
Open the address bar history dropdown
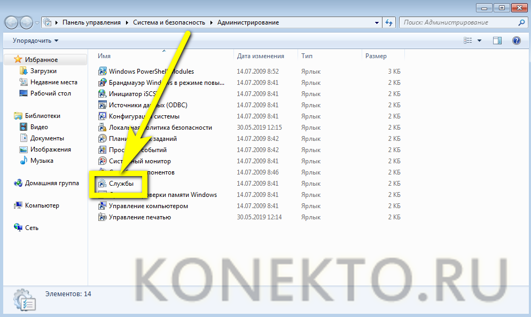tap(377, 22)
